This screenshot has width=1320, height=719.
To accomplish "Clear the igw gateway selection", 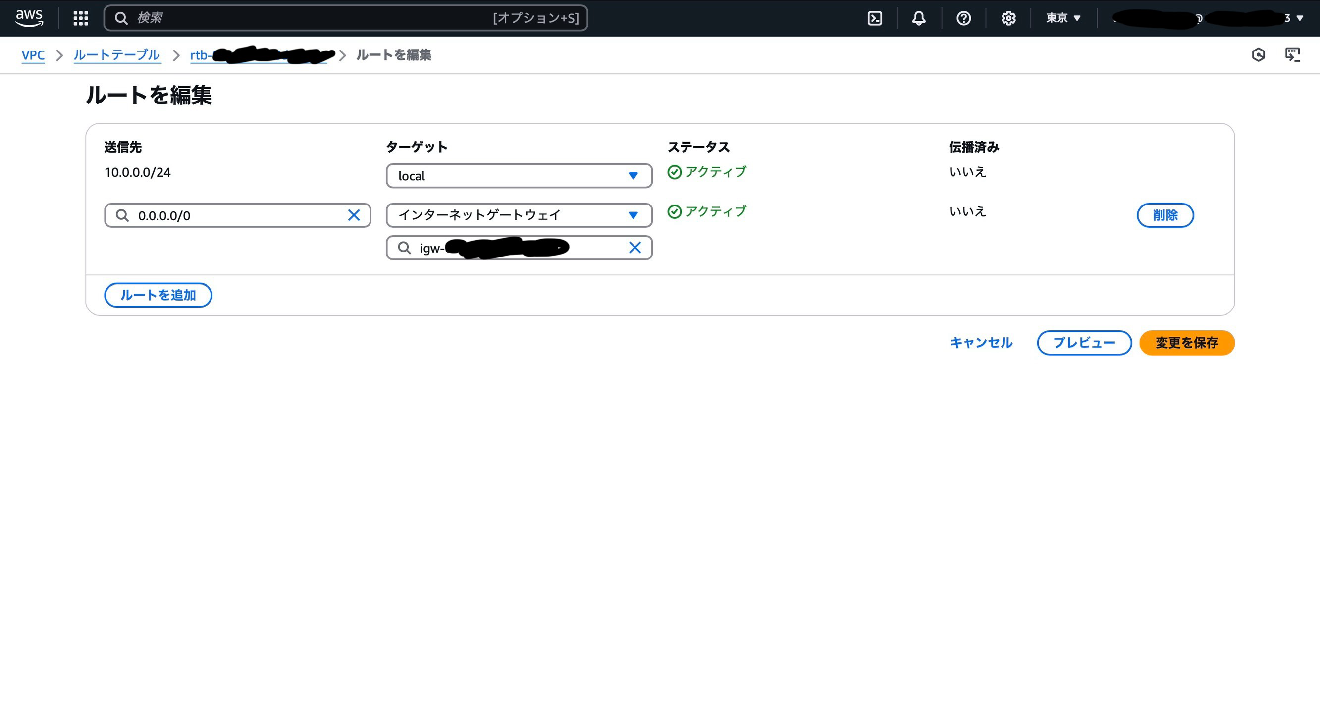I will (x=634, y=248).
